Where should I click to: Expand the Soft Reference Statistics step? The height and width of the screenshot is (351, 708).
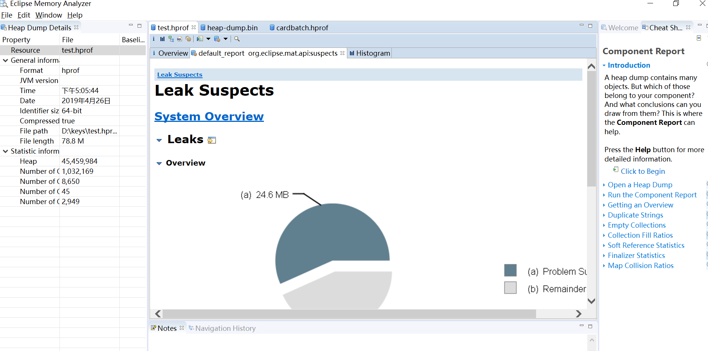tap(604, 245)
